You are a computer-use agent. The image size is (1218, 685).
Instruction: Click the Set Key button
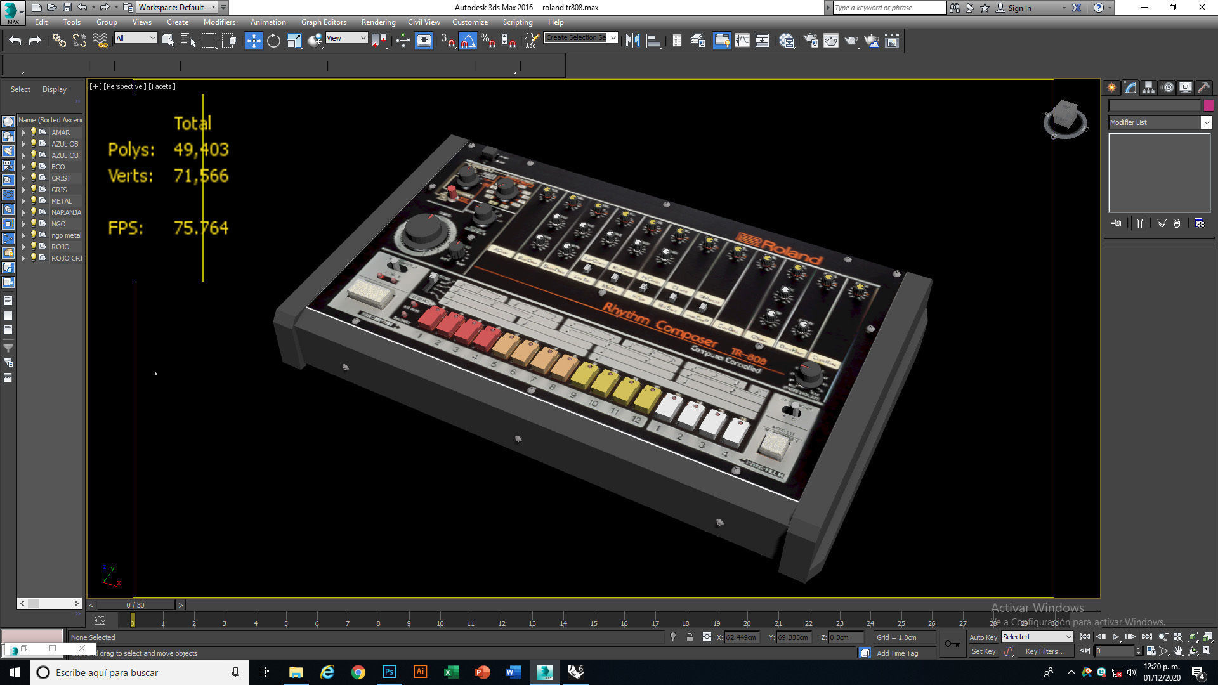point(983,651)
